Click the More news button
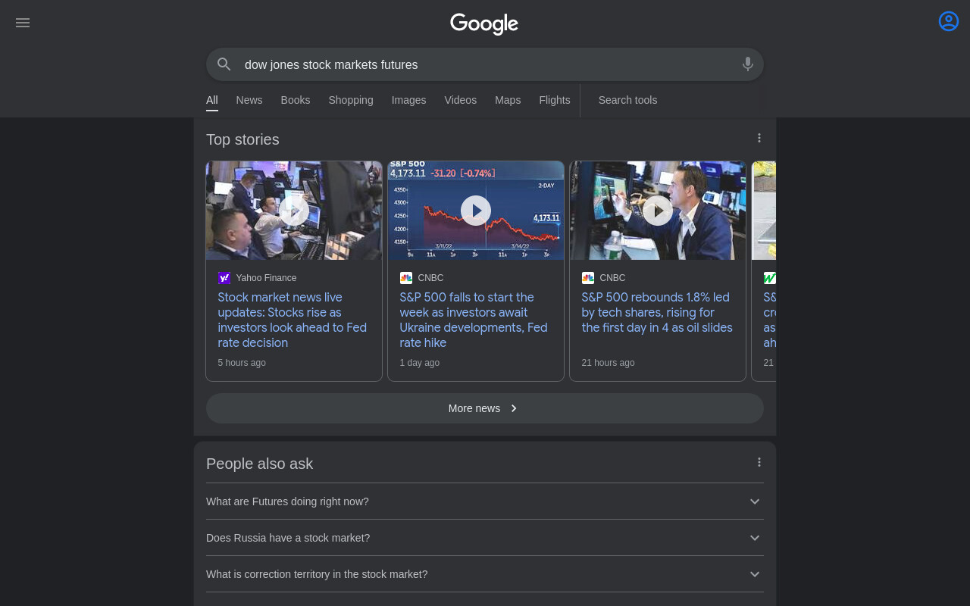The image size is (970, 606). coord(485,408)
